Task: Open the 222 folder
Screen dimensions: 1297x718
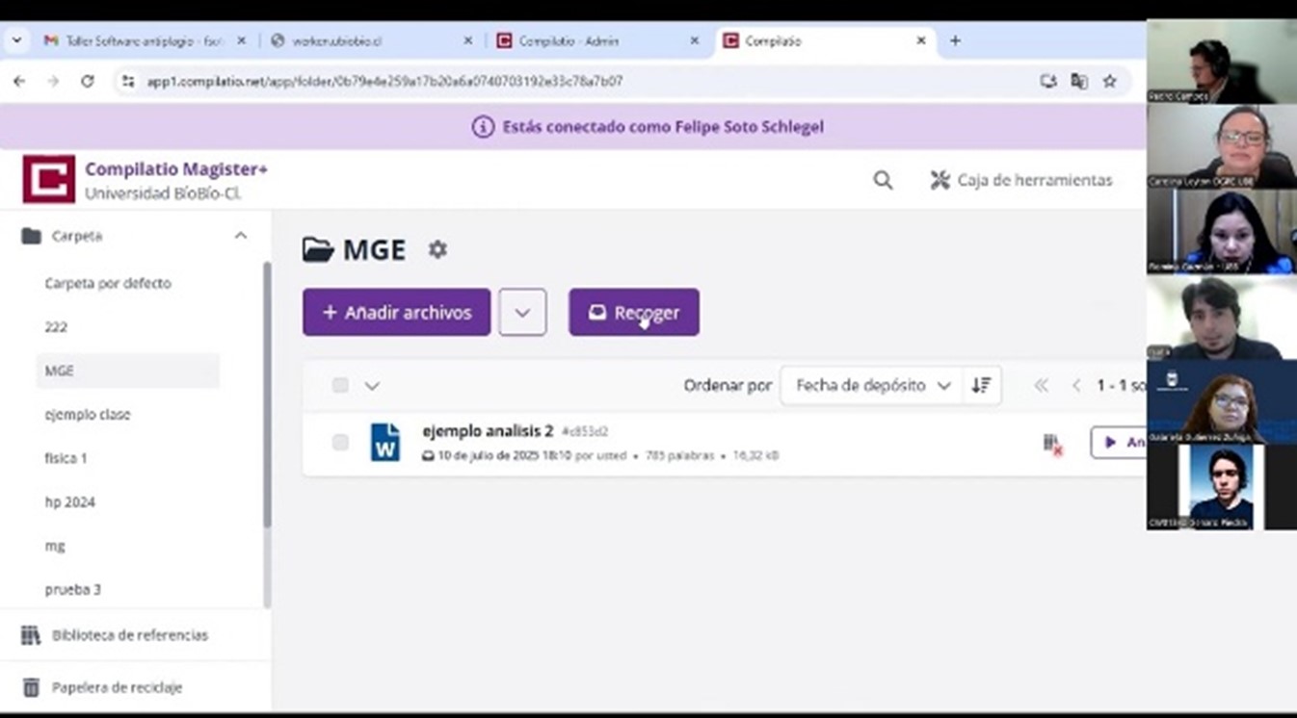Action: pos(56,327)
